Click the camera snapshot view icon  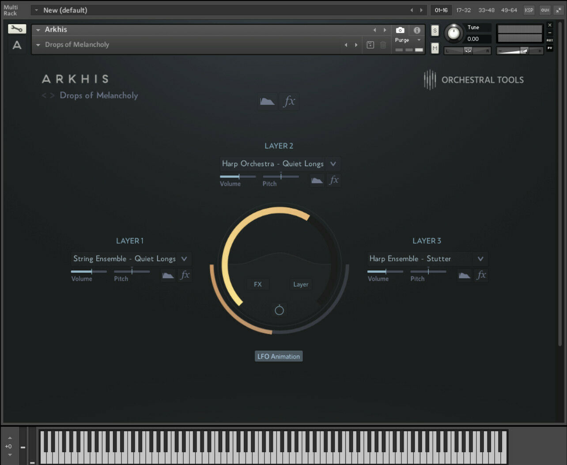tap(400, 30)
